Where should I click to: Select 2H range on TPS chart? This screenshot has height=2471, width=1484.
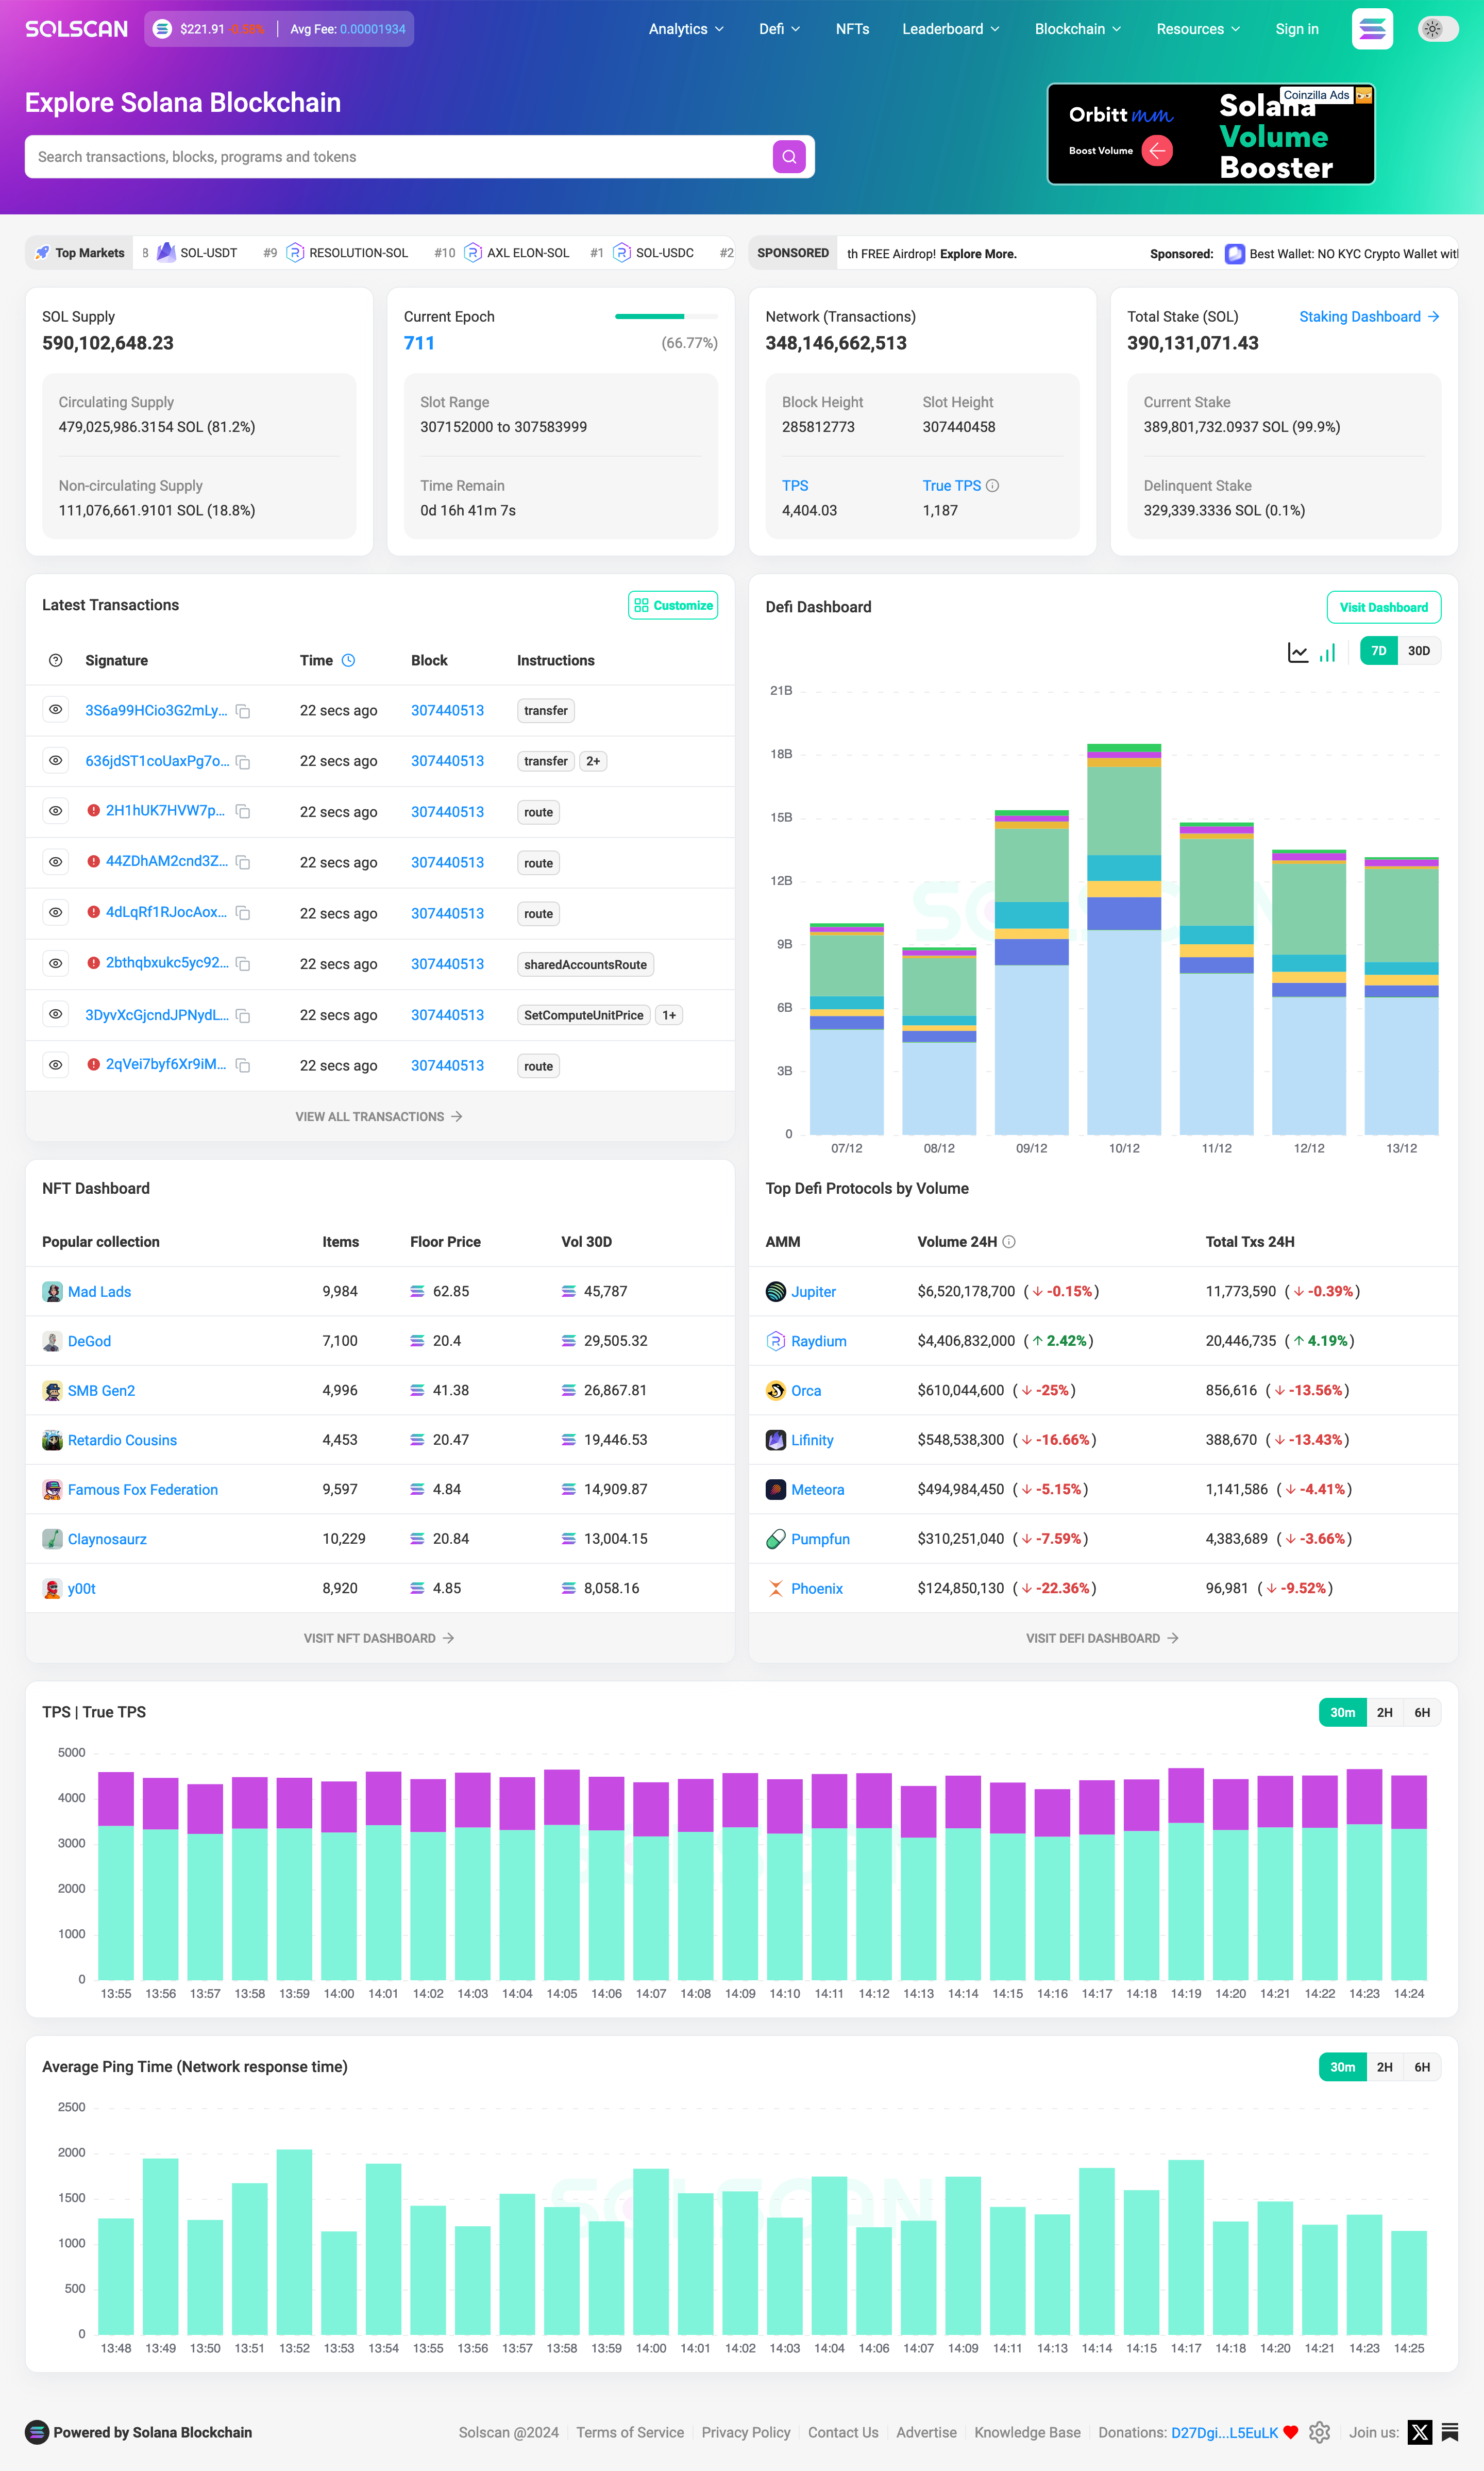tap(1385, 1713)
